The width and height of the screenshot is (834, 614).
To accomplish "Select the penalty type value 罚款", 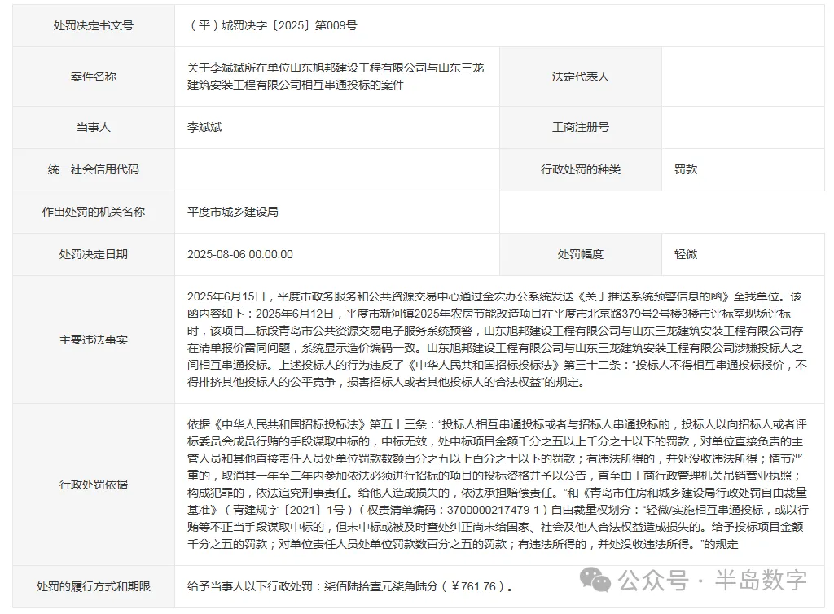I will [x=685, y=169].
